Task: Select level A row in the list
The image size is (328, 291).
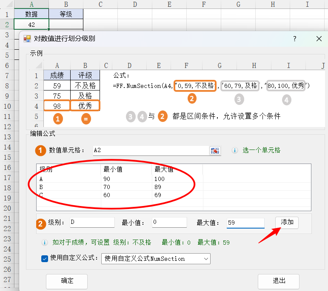Action: 68,179
